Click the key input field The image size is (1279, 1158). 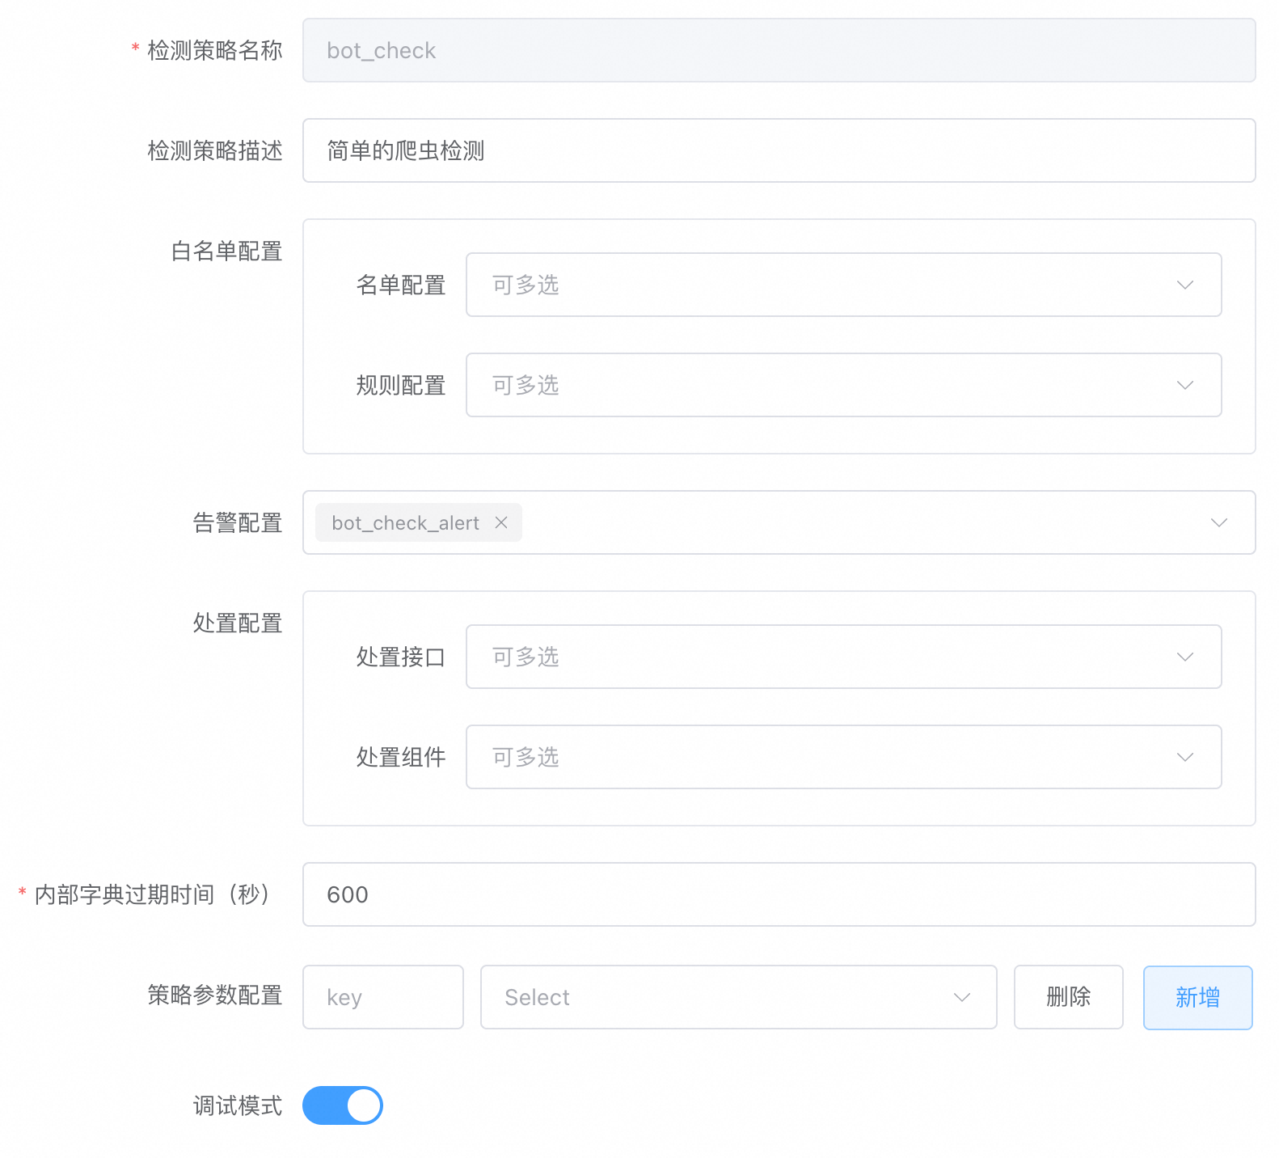click(x=382, y=998)
